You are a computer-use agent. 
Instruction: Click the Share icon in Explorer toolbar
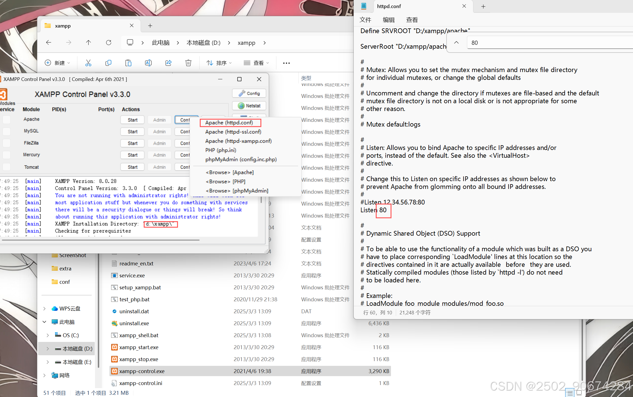pos(168,63)
